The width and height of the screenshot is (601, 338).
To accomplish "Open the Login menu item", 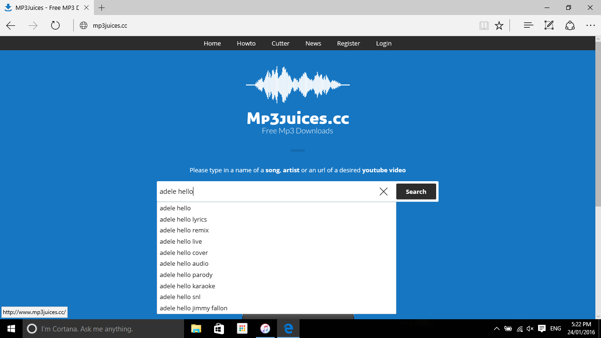I will 384,43.
